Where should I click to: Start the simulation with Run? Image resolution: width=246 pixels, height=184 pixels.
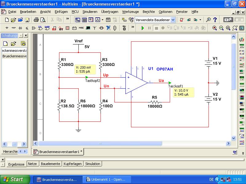[x=143, y=28]
